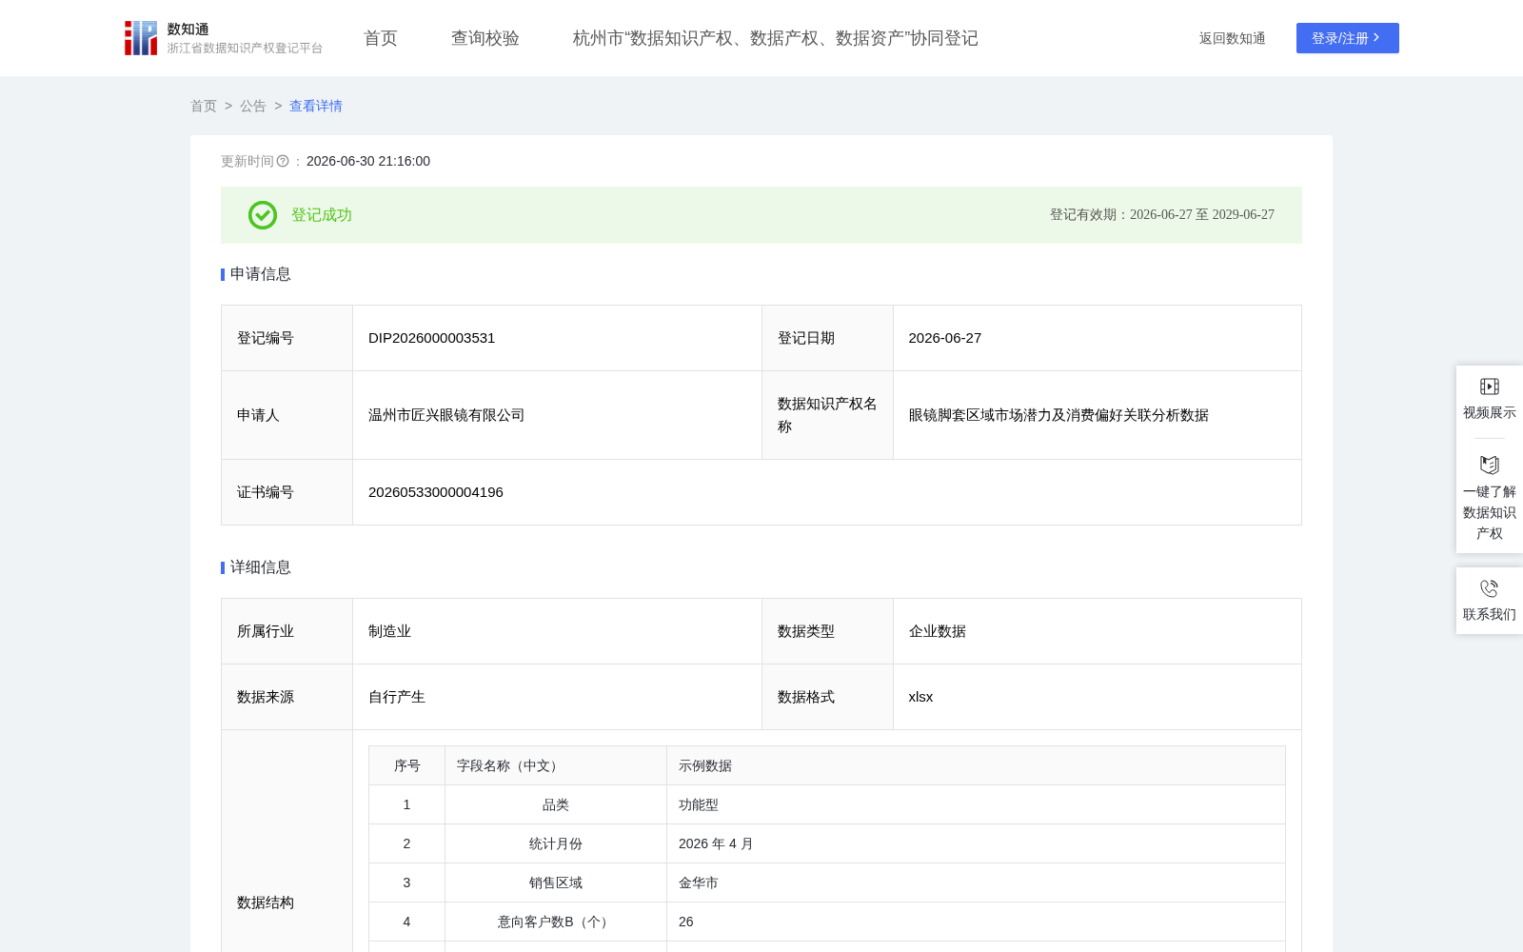Open the 视频展示 video icon
Image resolution: width=1523 pixels, height=952 pixels.
[1490, 387]
